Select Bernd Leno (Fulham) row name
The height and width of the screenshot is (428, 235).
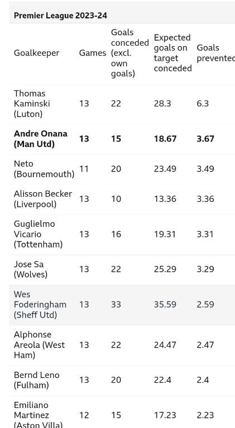37,380
